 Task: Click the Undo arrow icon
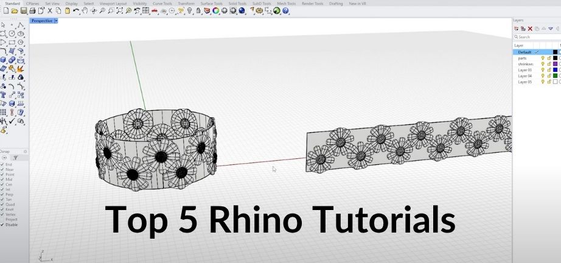pyautogui.click(x=76, y=11)
